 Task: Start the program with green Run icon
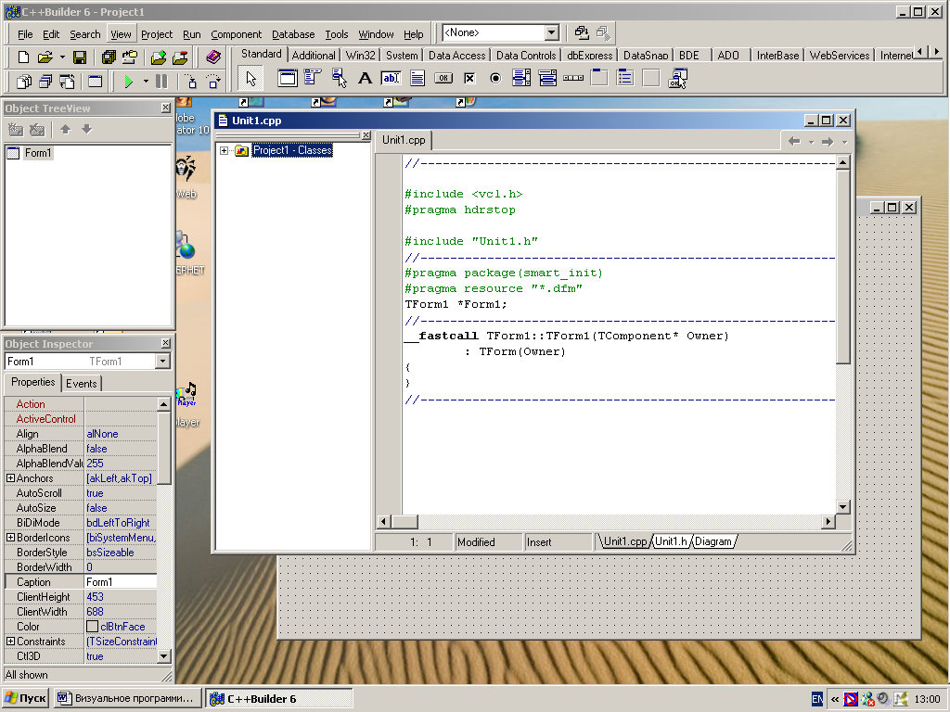(x=128, y=82)
